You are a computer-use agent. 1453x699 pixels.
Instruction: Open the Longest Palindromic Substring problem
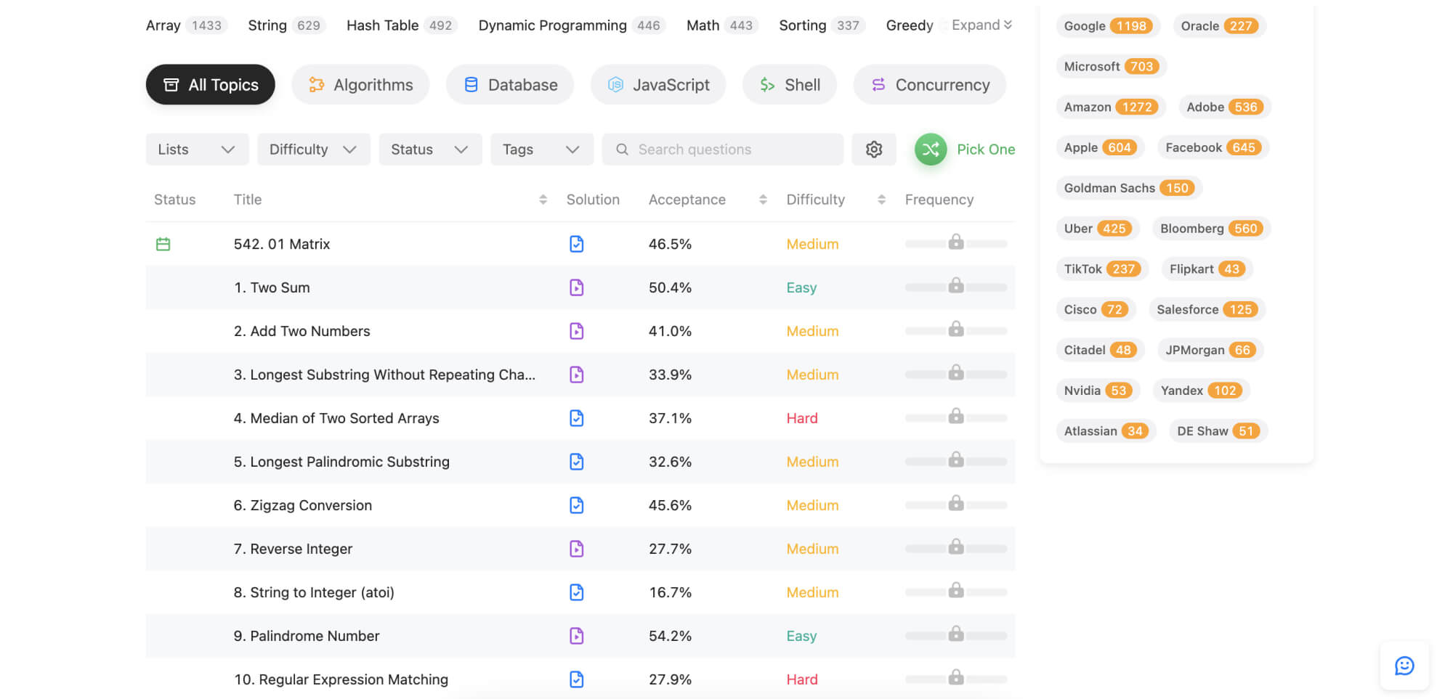[341, 462]
